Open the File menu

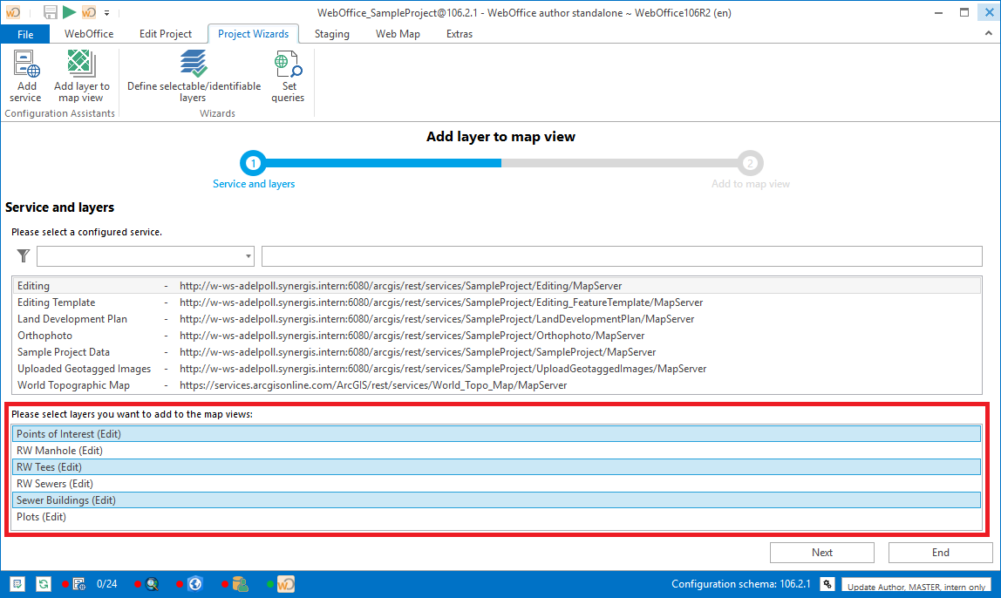click(x=25, y=34)
